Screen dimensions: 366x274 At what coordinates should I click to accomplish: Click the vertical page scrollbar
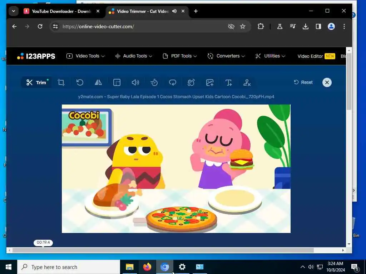tap(349, 81)
